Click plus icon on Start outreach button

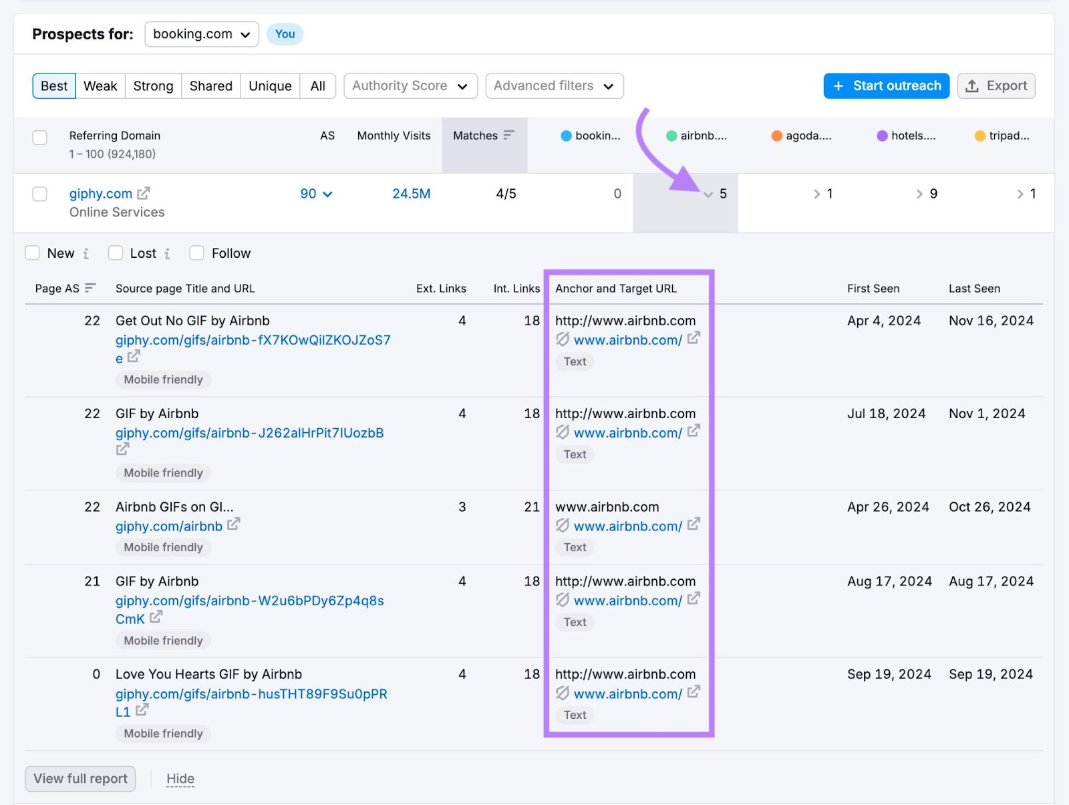point(838,86)
